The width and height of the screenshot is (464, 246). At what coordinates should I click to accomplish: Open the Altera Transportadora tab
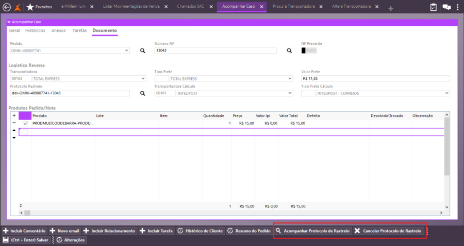coord(351,7)
